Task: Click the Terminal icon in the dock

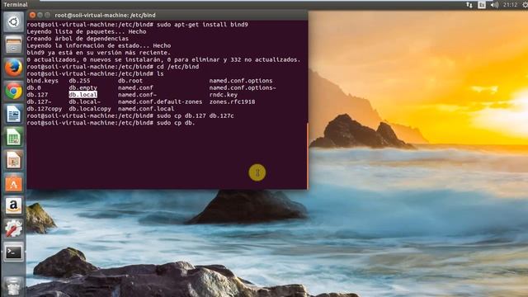Action: 13,252
